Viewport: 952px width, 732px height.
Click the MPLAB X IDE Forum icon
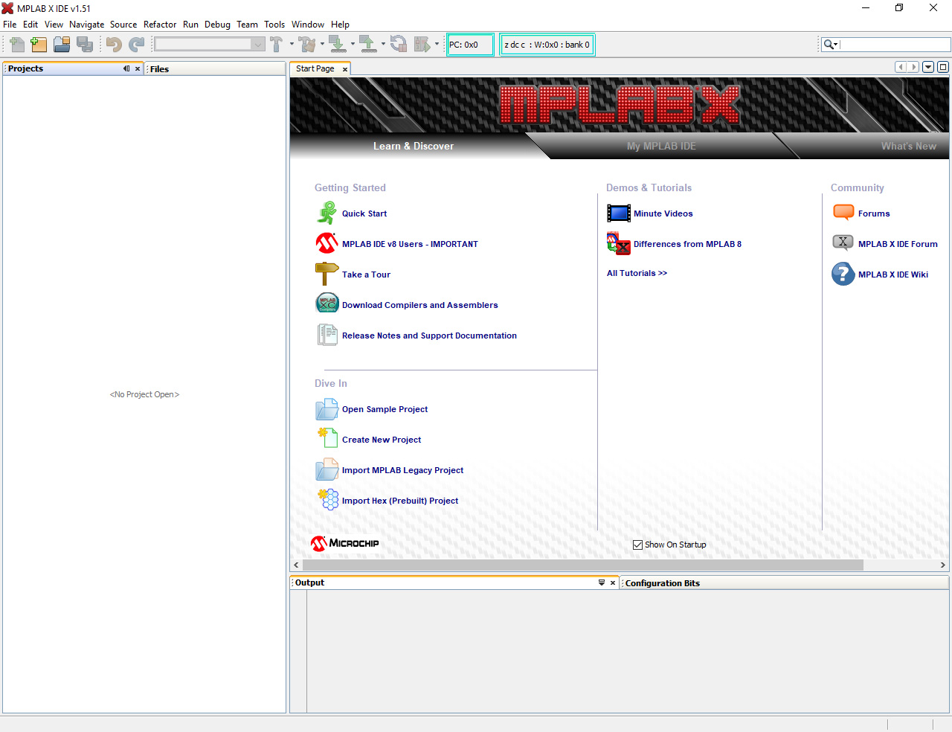(x=843, y=243)
